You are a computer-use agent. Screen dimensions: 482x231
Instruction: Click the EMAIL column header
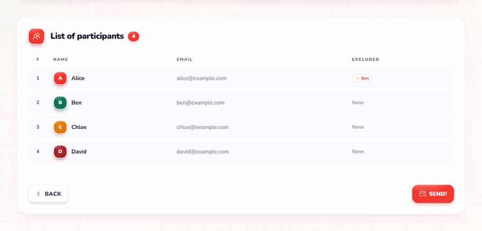[x=185, y=59]
